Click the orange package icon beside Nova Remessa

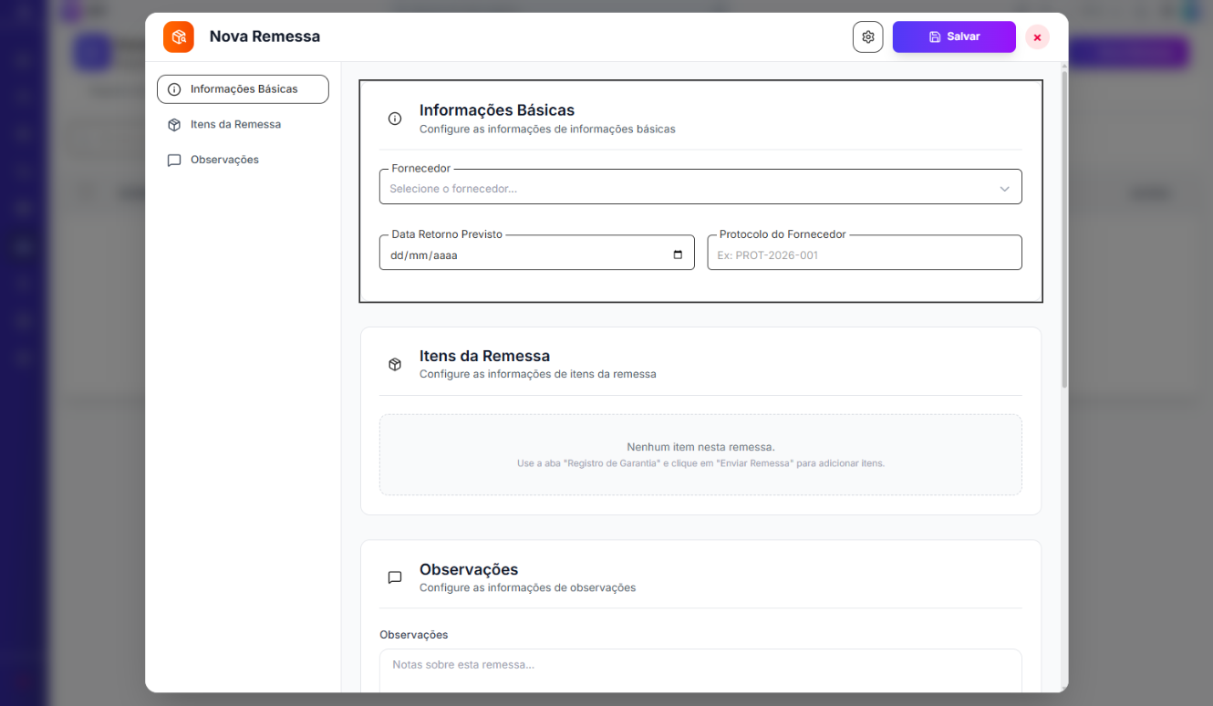(x=179, y=36)
